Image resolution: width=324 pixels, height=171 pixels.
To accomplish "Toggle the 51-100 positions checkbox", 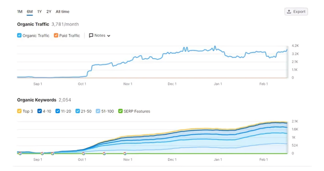I will pos(98,111).
